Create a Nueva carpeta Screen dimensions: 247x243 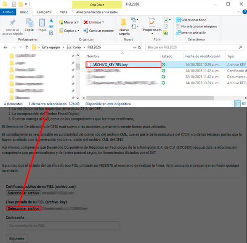coord(124,27)
